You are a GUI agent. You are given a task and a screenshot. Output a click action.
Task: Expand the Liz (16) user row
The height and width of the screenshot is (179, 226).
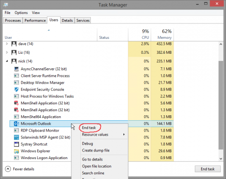(7, 52)
